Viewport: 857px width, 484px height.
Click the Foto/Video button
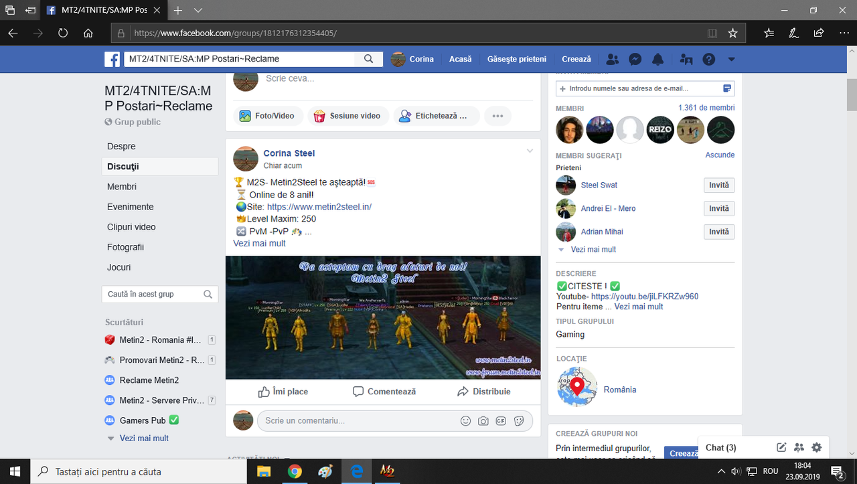[268, 116]
